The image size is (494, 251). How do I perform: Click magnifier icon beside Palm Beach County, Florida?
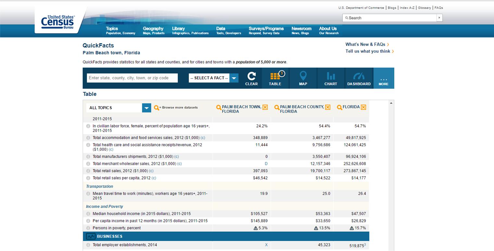coord(277,107)
